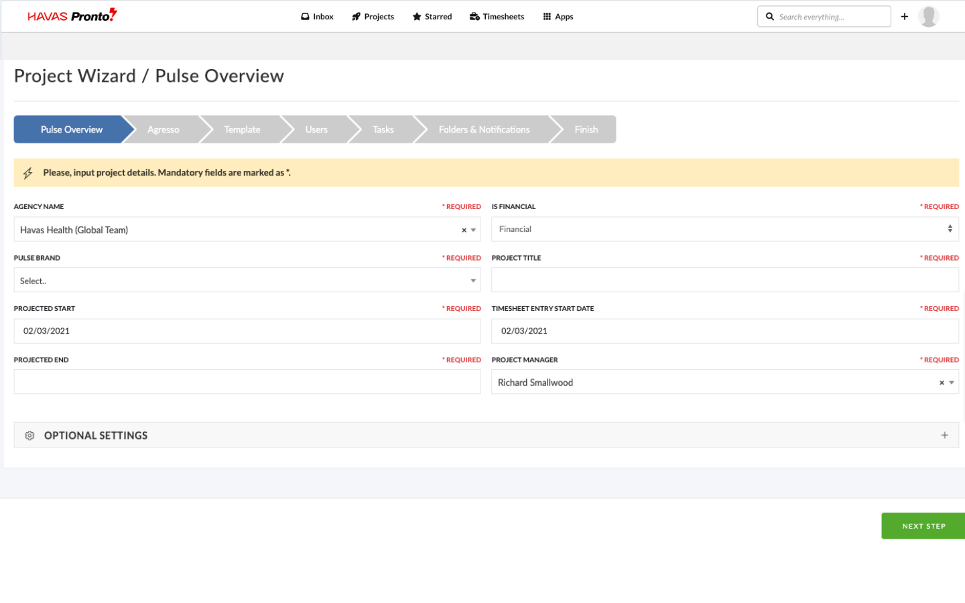Click the lightning bolt notice icon

pyautogui.click(x=27, y=173)
